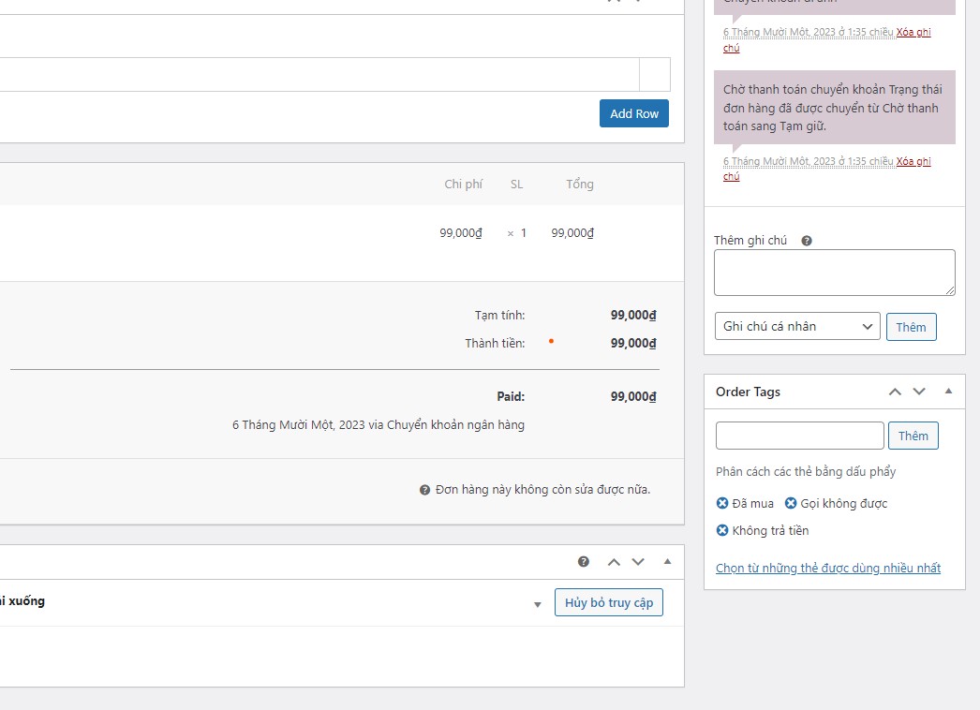980x710 pixels.
Task: Click help icon next to Thêm ghi chú
Action: 807,241
